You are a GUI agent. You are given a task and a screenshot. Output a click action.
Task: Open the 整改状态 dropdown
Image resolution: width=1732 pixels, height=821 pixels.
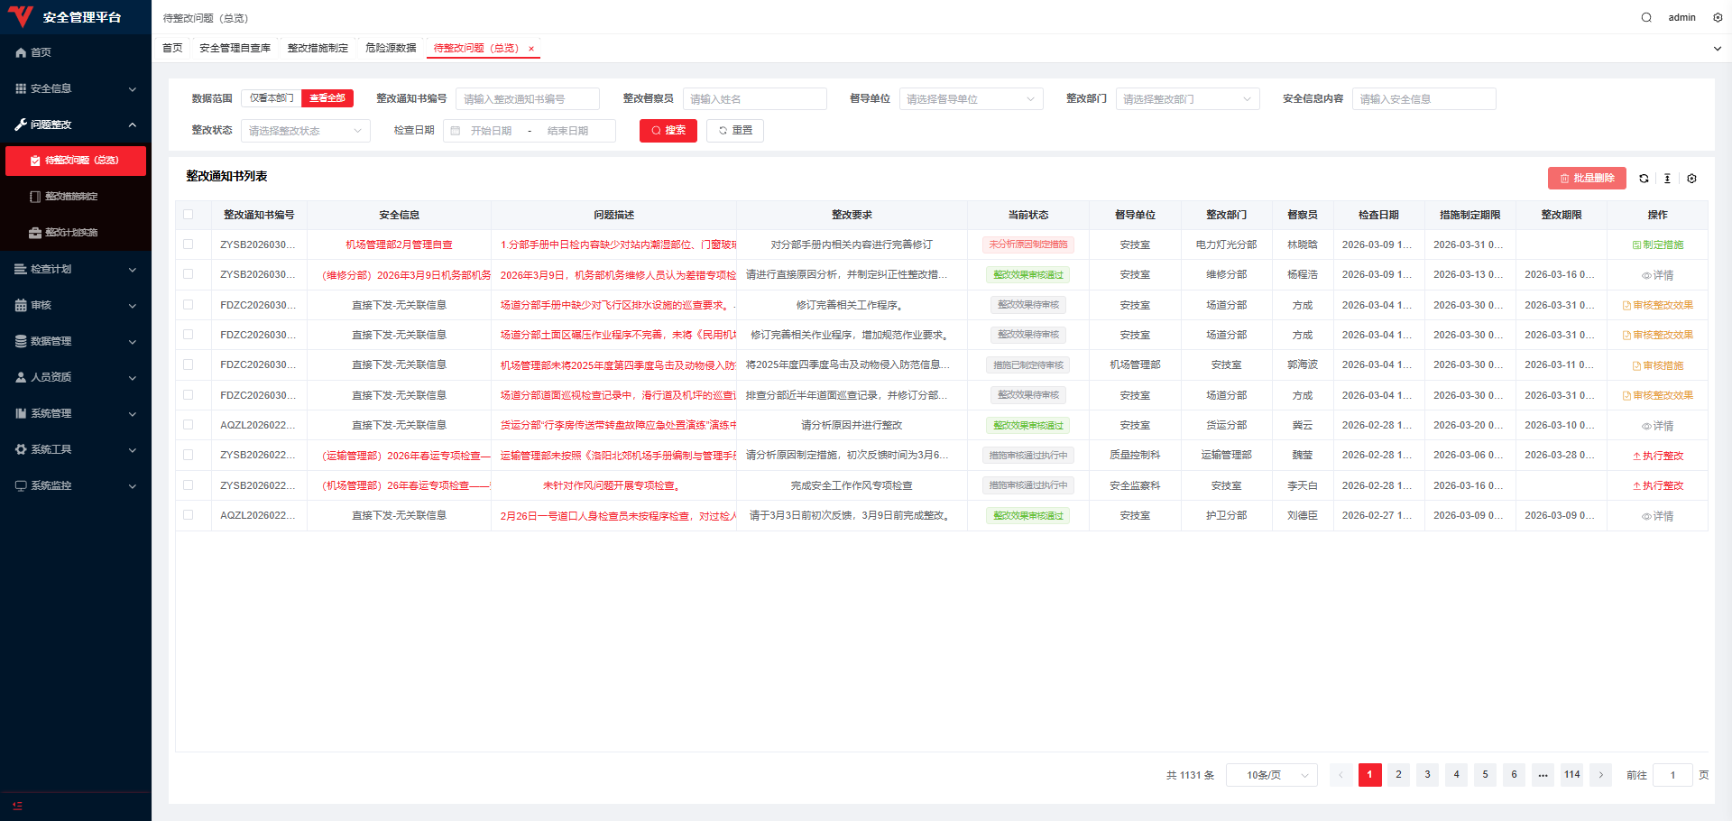[x=305, y=131]
